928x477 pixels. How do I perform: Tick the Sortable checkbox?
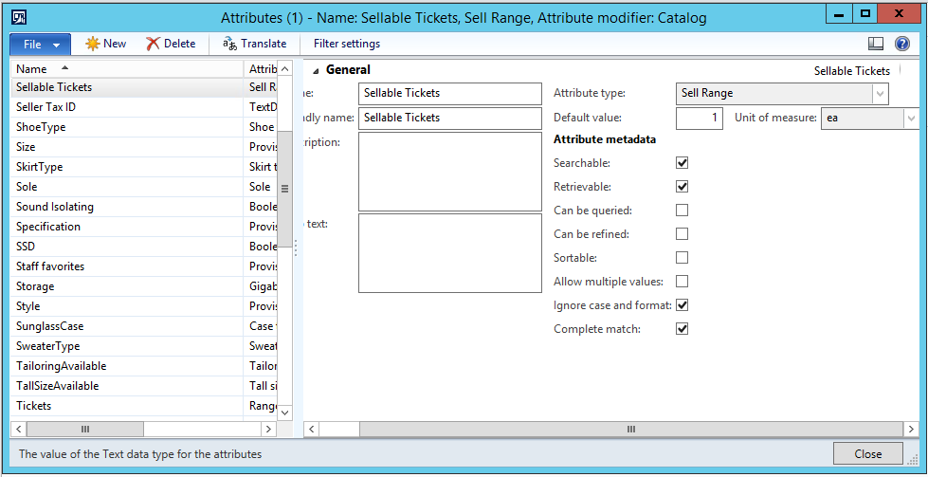pyautogui.click(x=682, y=257)
